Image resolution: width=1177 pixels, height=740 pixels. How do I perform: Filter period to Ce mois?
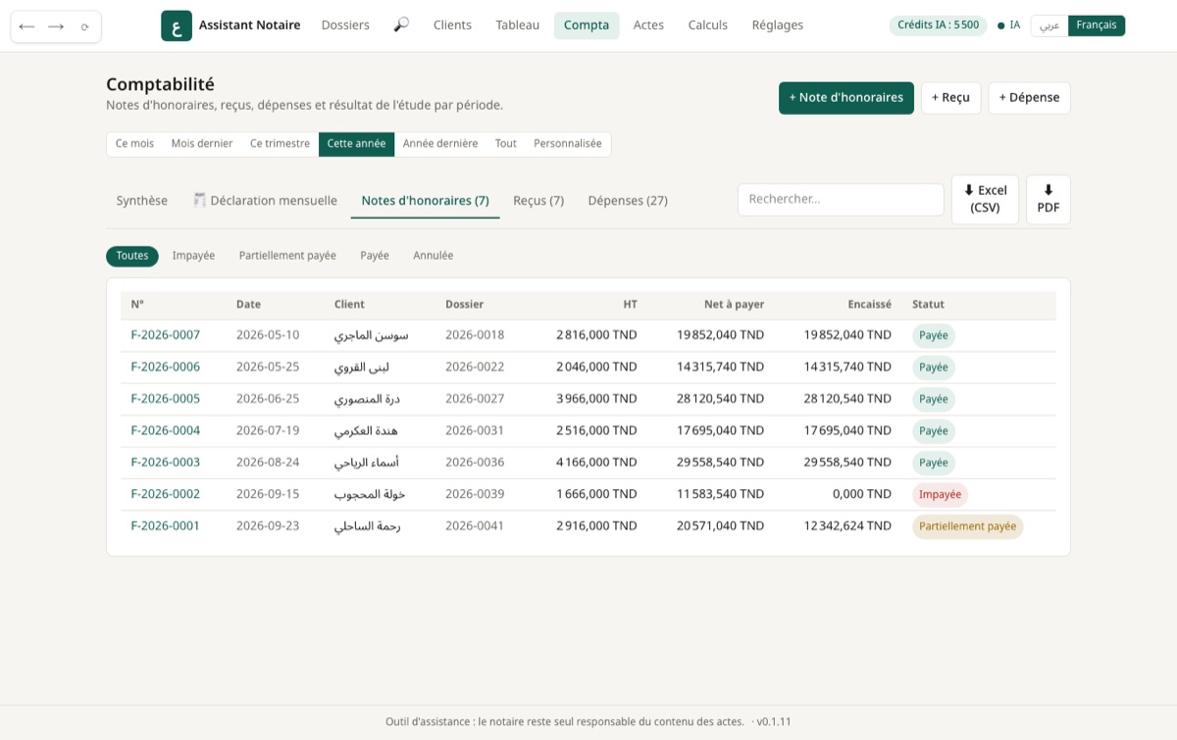pos(134,144)
